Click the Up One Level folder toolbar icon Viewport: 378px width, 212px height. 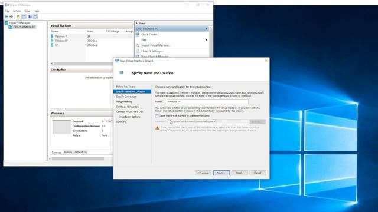[x=18, y=16]
